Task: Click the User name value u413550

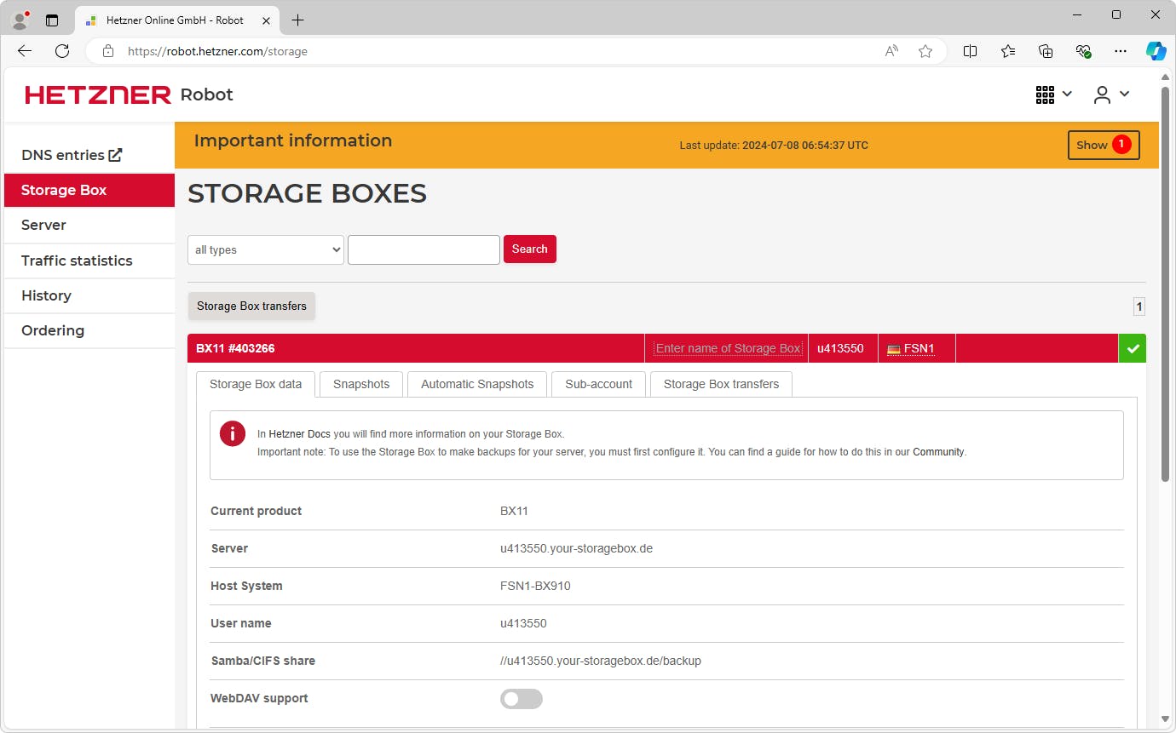Action: (x=523, y=623)
